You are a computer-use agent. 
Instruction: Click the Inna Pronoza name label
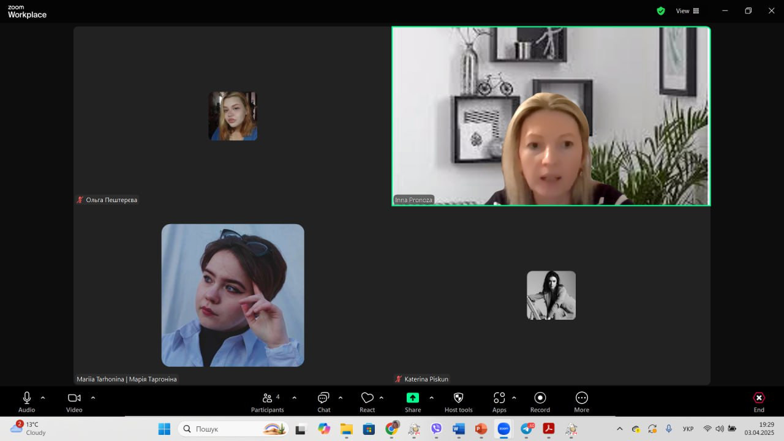tap(413, 200)
